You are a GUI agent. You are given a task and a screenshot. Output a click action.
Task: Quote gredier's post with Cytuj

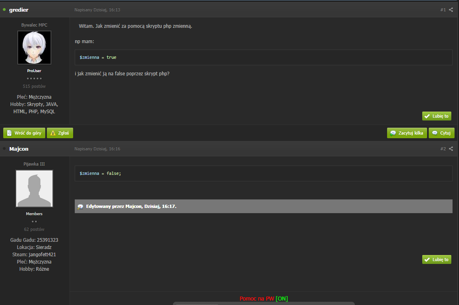pyautogui.click(x=442, y=133)
